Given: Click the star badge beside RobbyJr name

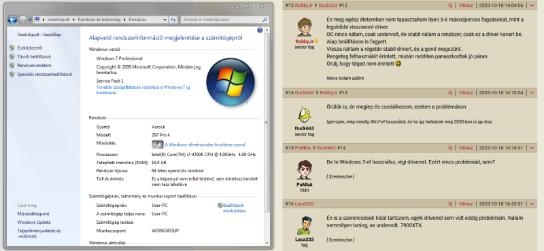Looking at the screenshot, I should tap(316, 41).
